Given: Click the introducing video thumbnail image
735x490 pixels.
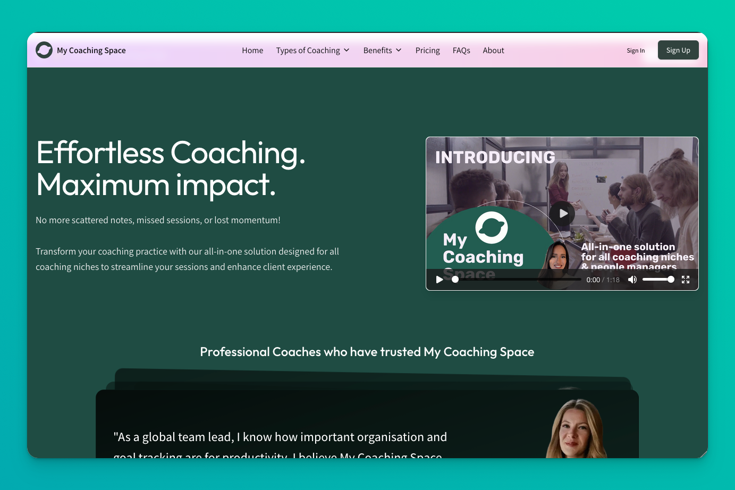Looking at the screenshot, I should 562,214.
